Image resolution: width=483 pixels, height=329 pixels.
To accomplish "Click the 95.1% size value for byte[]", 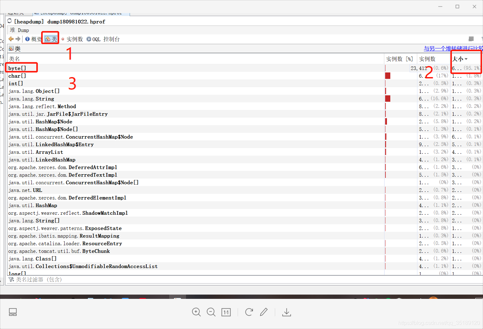I will click(x=472, y=68).
